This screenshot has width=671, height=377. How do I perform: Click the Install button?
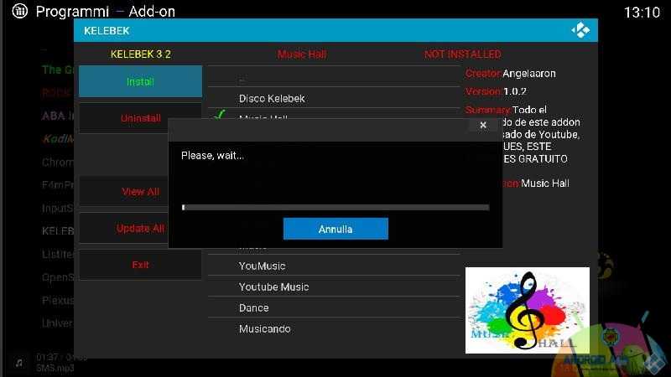(140, 81)
